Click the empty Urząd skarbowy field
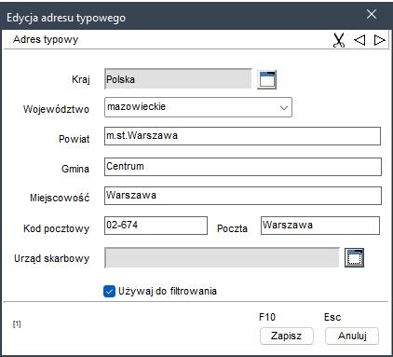 (x=222, y=257)
